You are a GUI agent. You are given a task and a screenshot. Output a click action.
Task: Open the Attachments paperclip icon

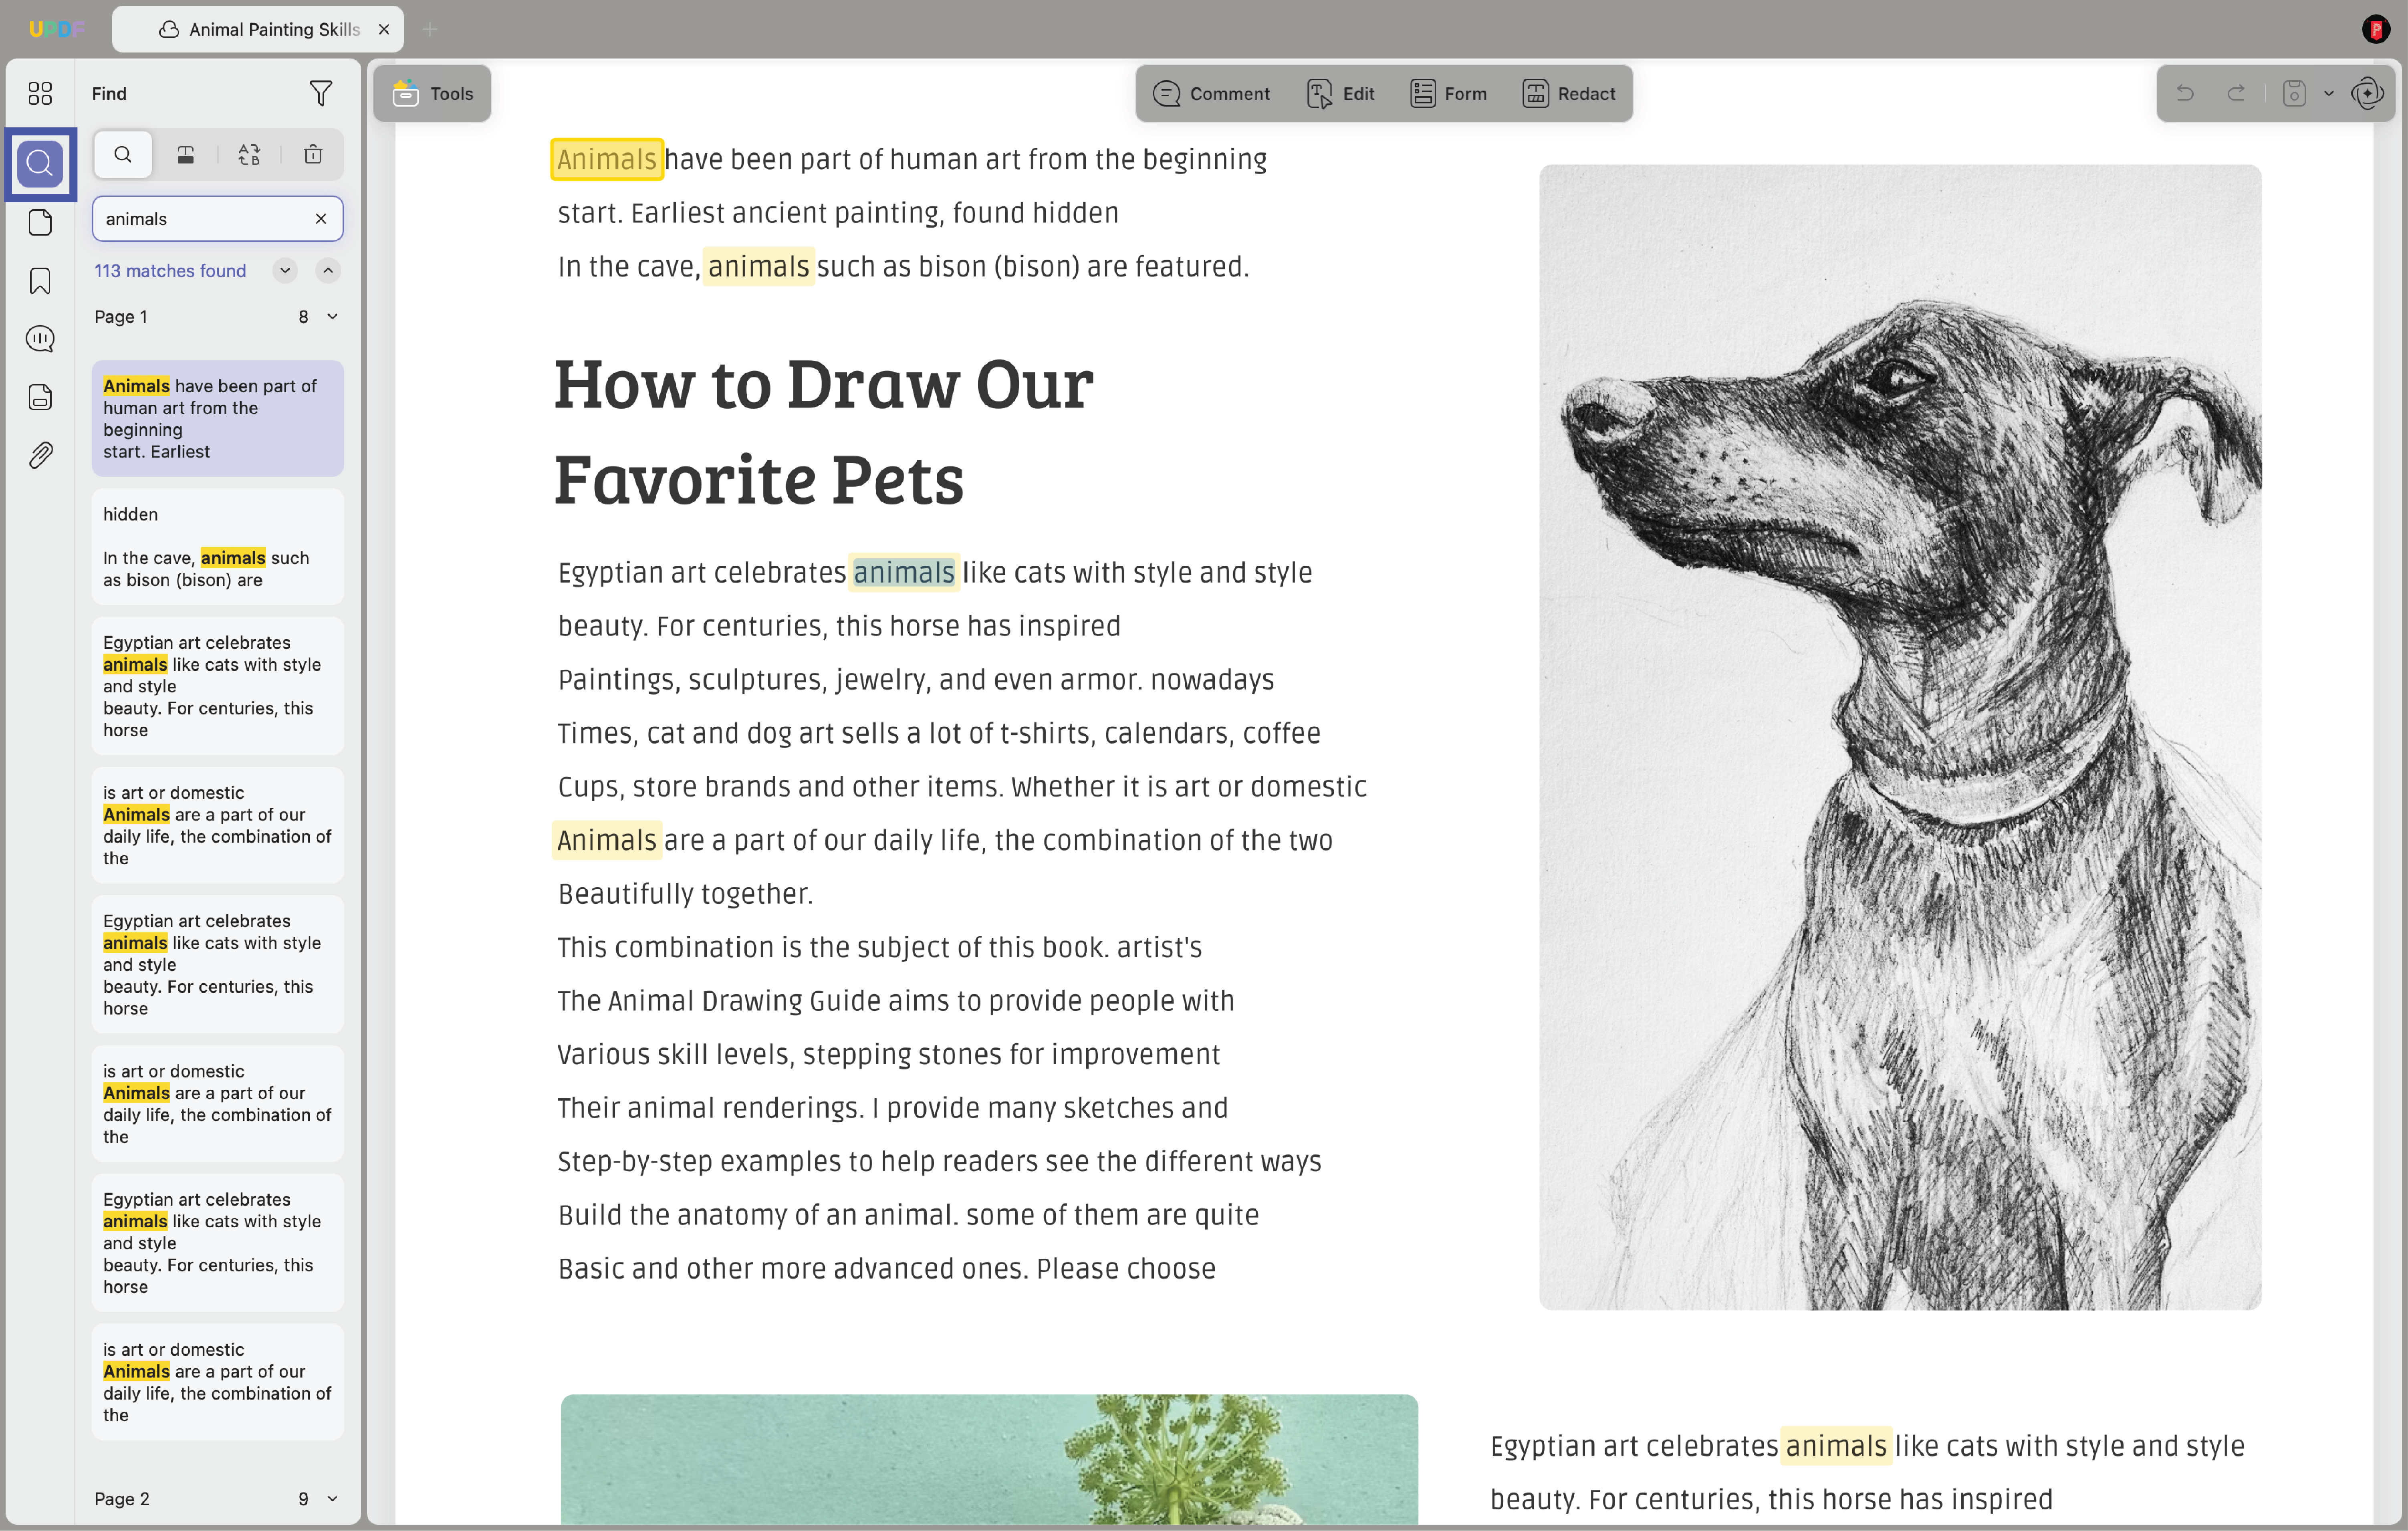(x=40, y=456)
